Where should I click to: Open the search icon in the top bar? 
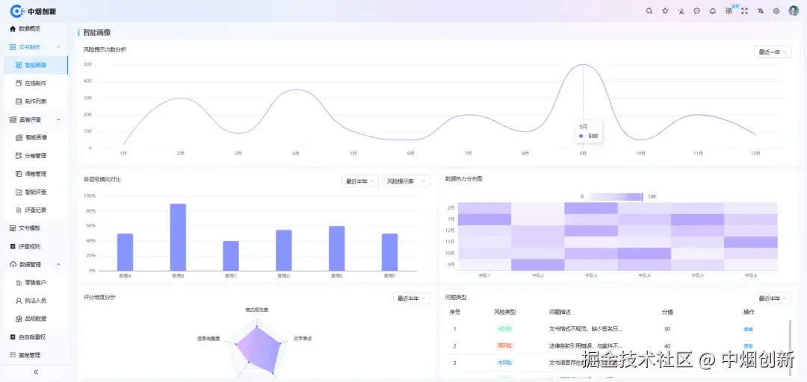[x=649, y=10]
